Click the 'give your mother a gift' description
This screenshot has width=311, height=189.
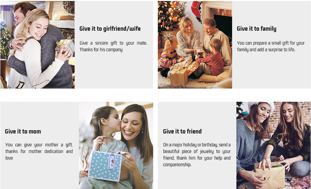[x=39, y=151]
